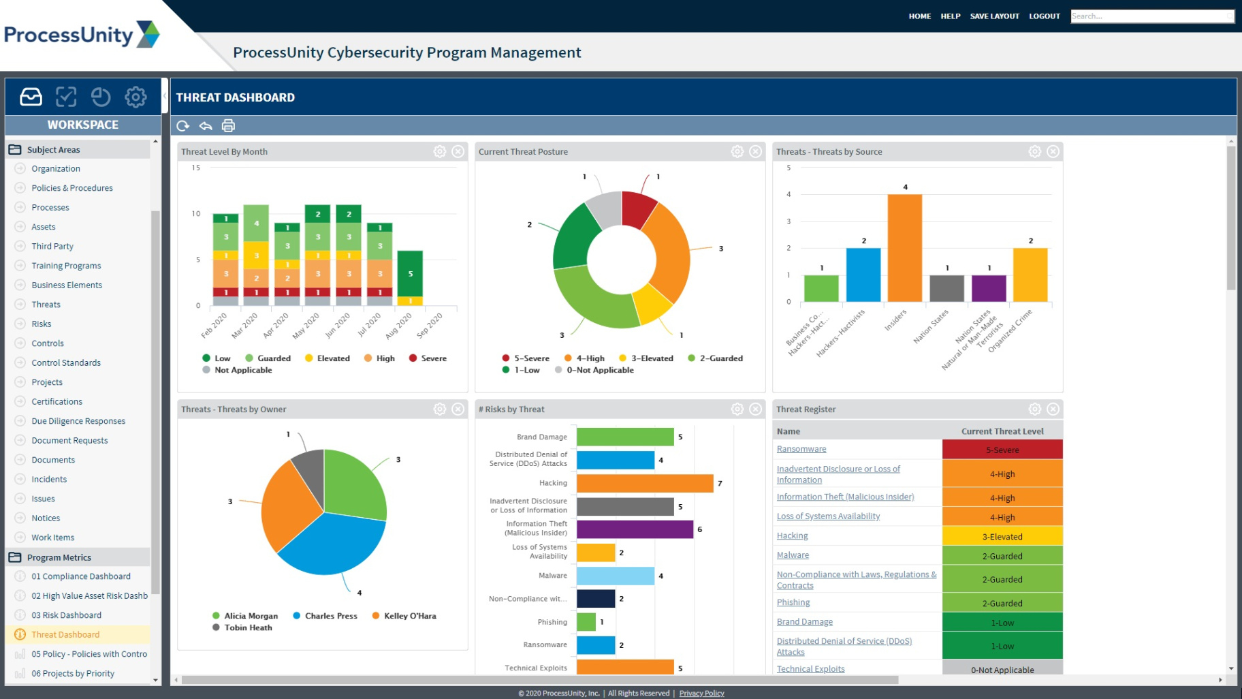Toggle Alicia Morgan in owner legend

coord(245,616)
